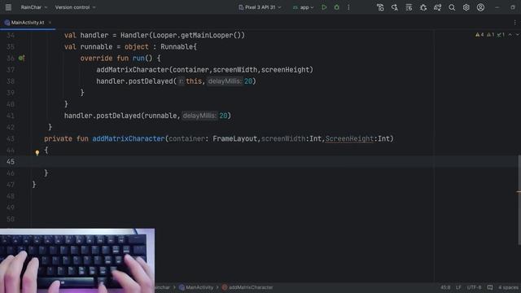This screenshot has height=293, width=521.
Task: Change the UTF-8 file encoding
Action: click(x=474, y=287)
